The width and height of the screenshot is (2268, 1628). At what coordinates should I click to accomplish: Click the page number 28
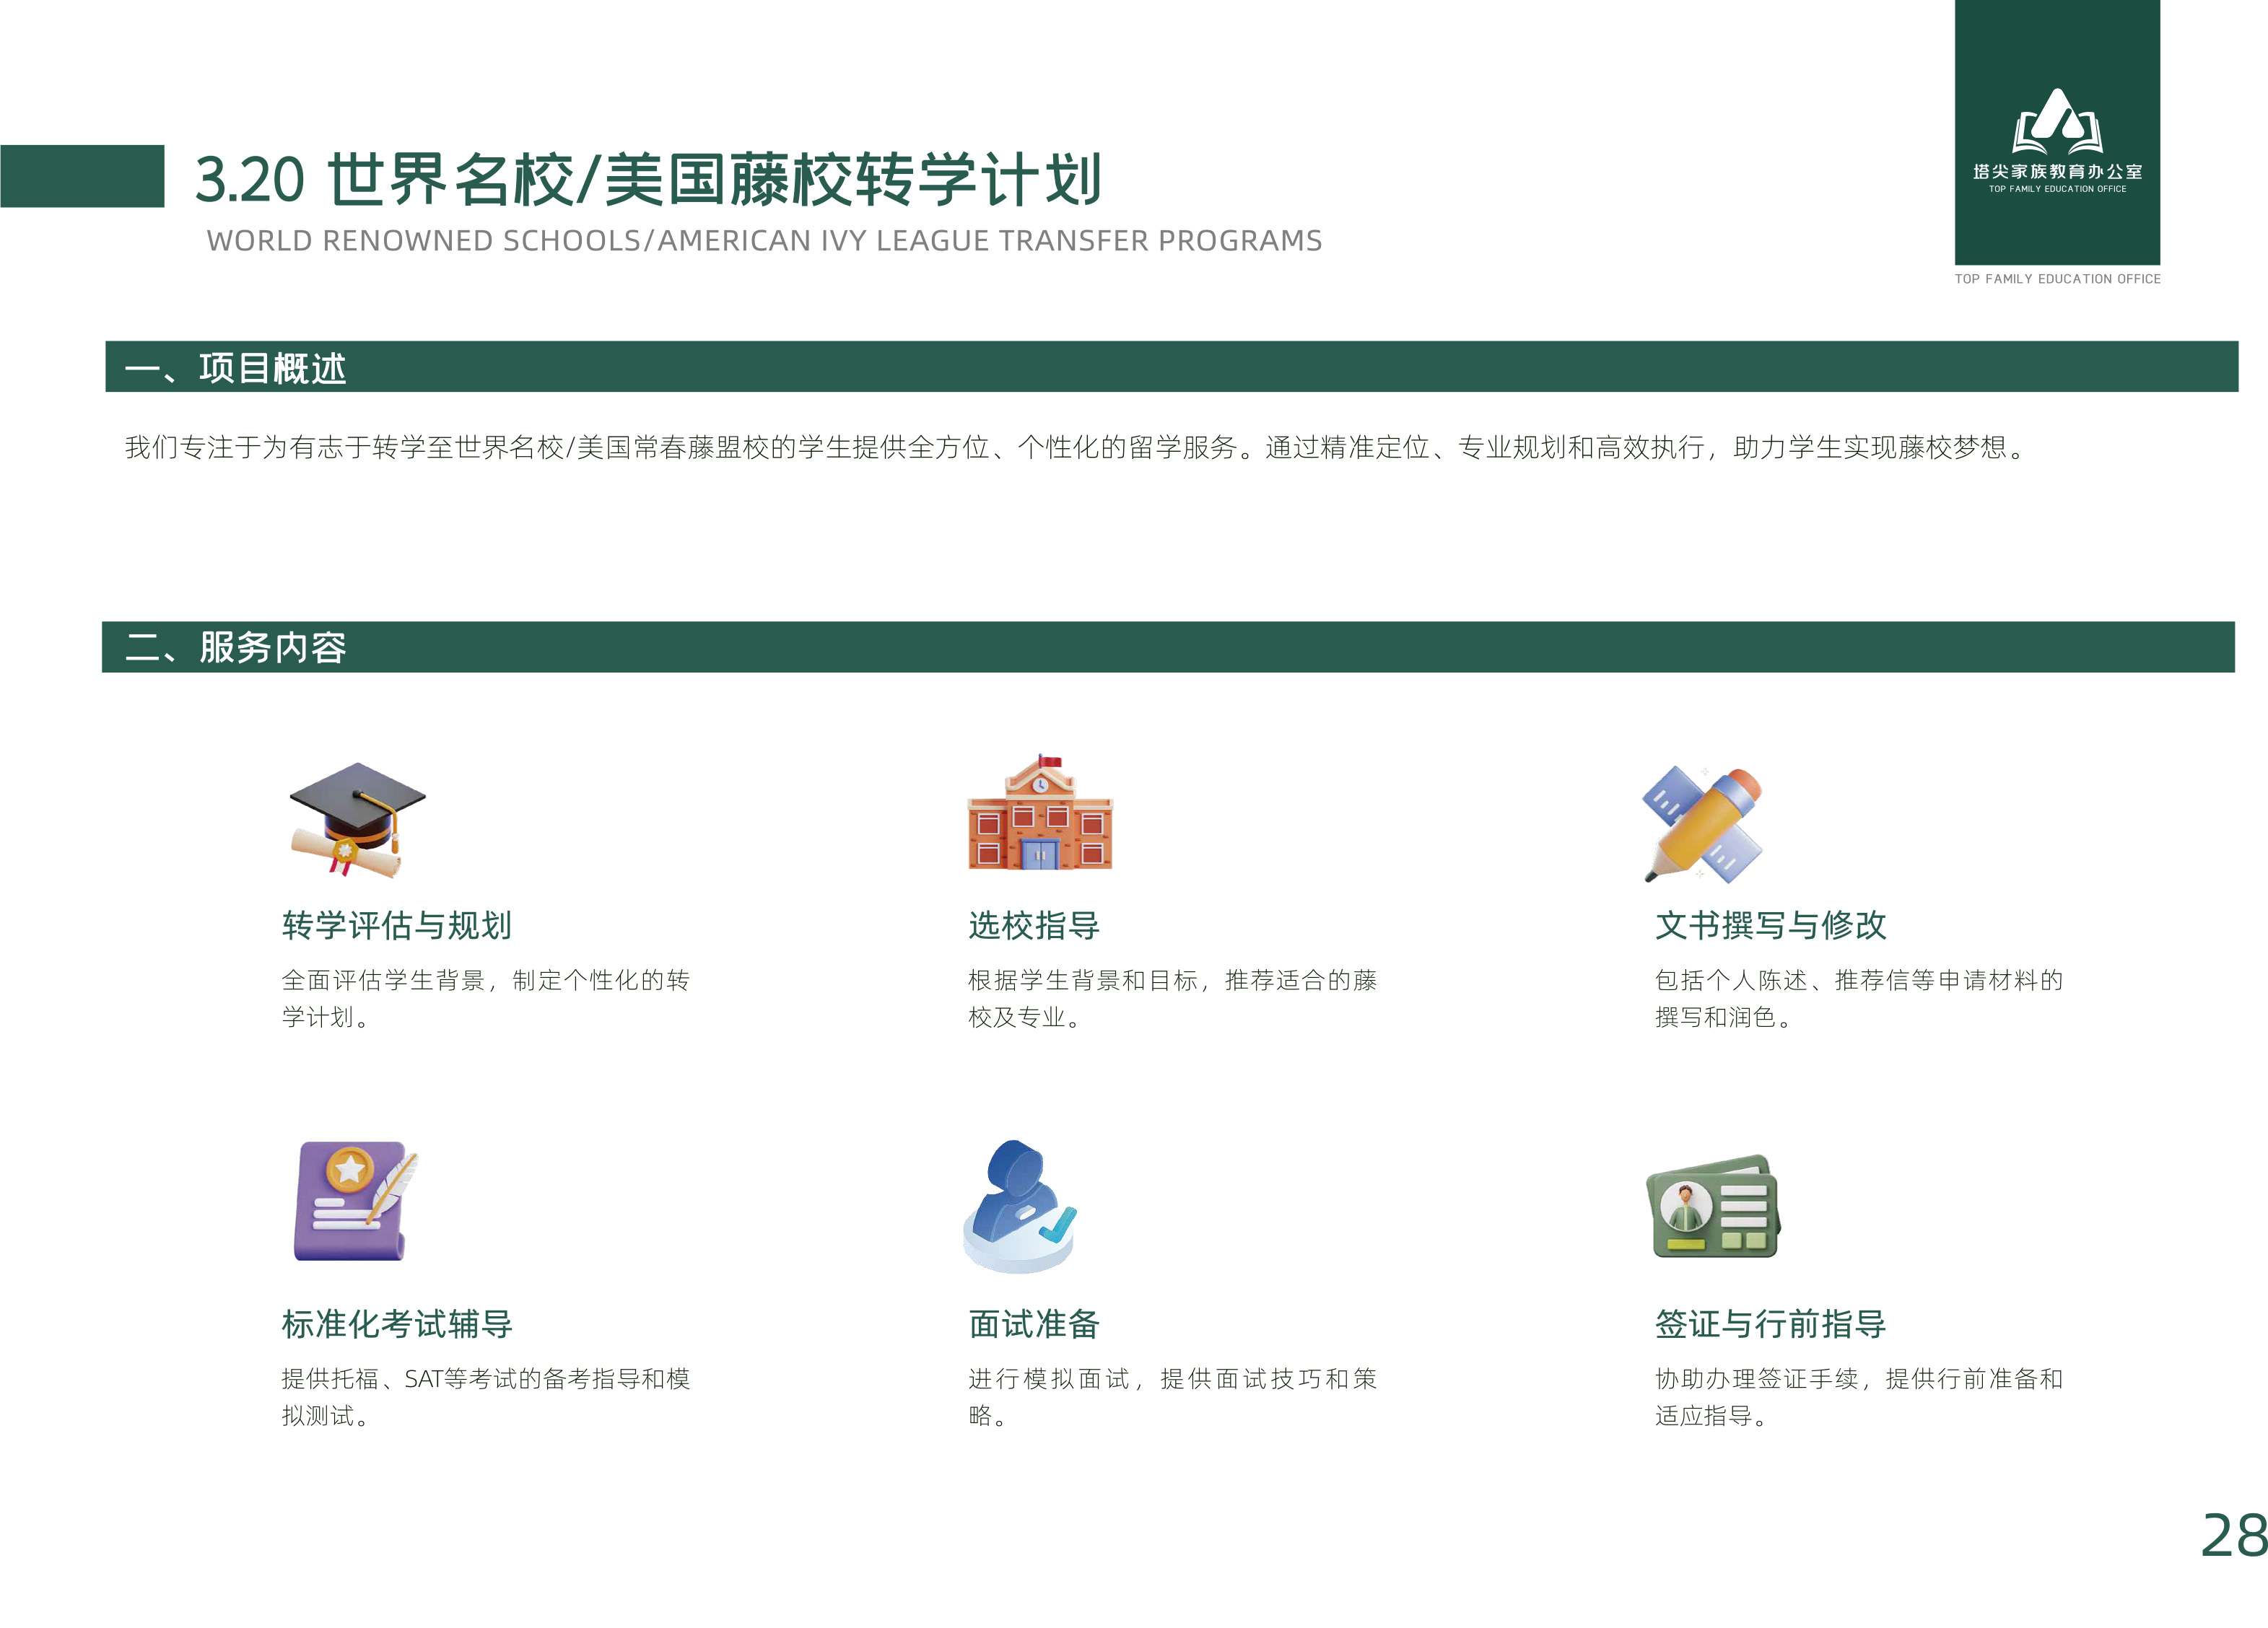tap(2234, 1536)
